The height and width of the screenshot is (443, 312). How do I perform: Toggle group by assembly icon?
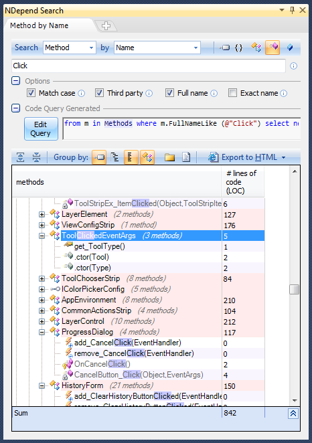(x=99, y=157)
